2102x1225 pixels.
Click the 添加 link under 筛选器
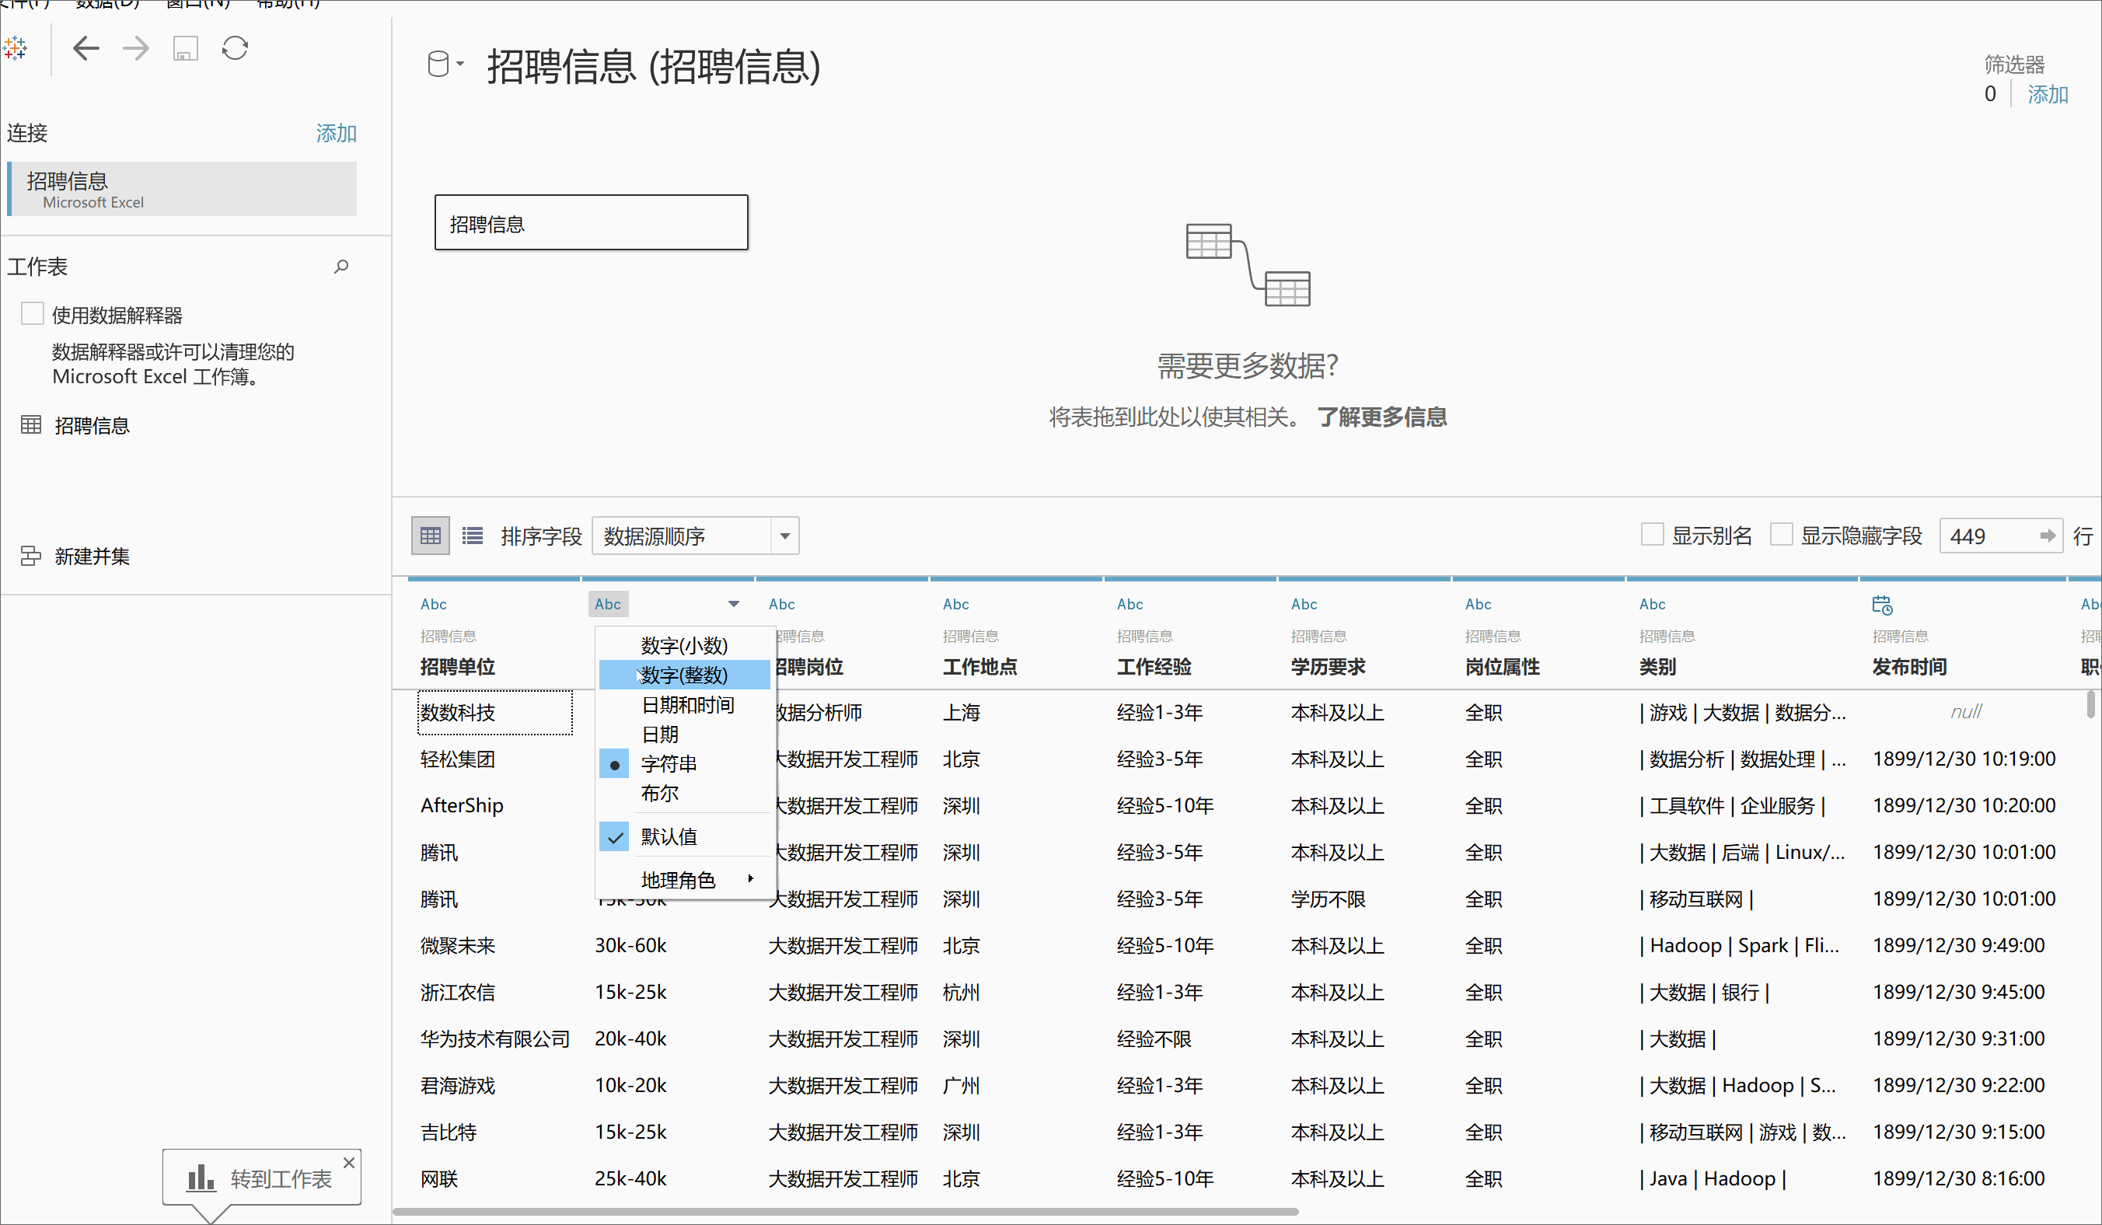(2047, 94)
